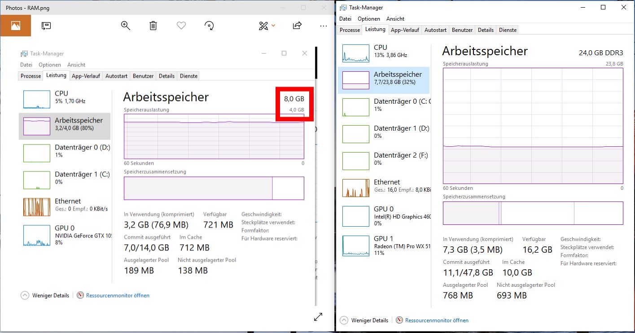Select GPU 0 Intel HD Graphics entry

coord(384,216)
